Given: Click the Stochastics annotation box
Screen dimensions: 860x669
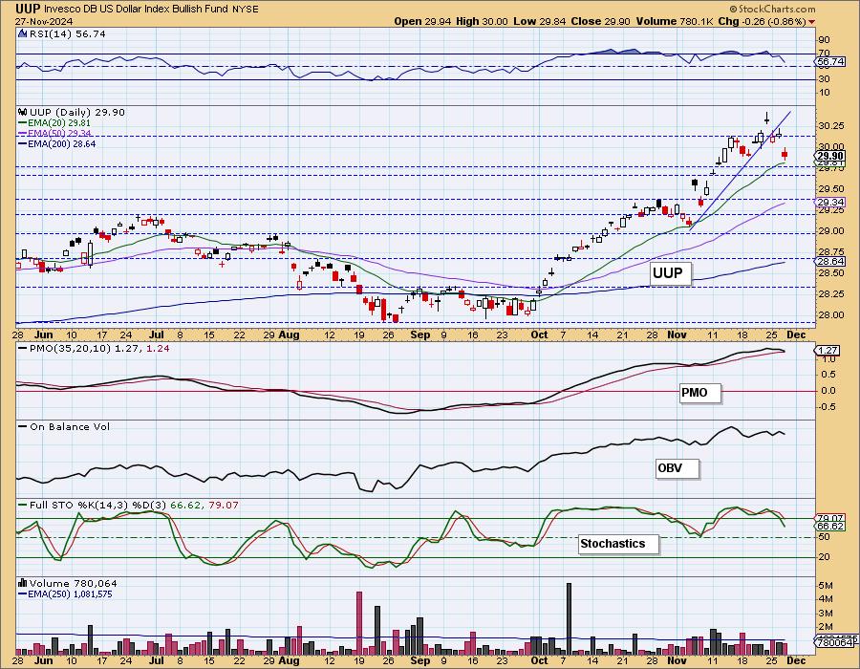Looking at the screenshot, I should tap(618, 544).
